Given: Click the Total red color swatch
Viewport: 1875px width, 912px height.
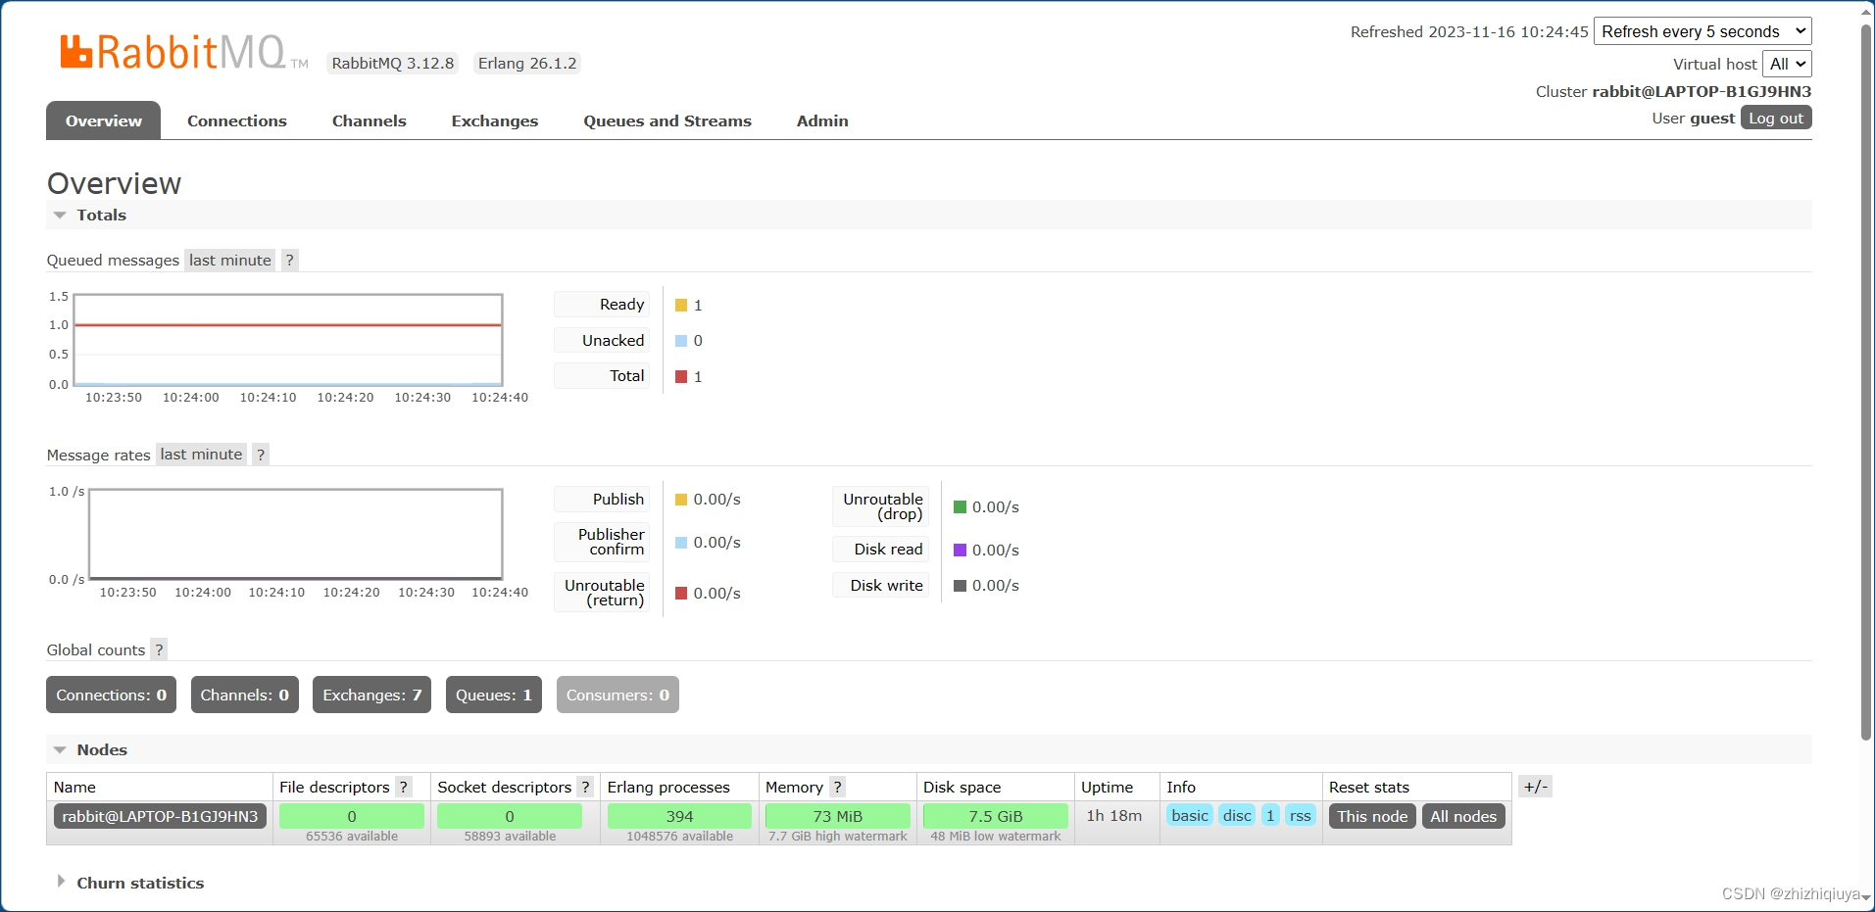Looking at the screenshot, I should pos(681,377).
